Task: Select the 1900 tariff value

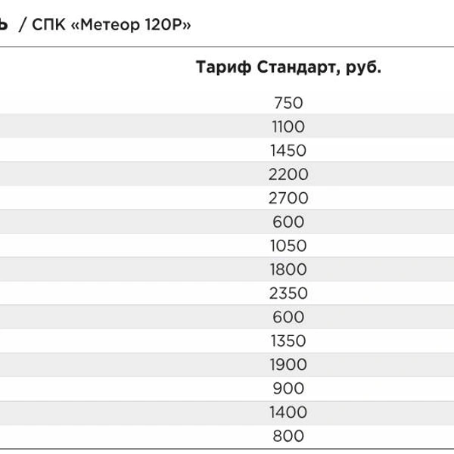Action: 288,365
